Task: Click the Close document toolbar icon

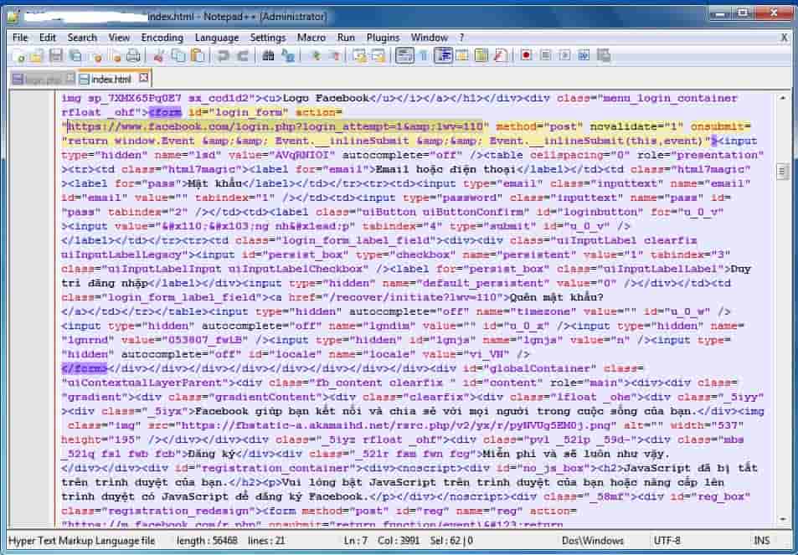Action: (x=95, y=55)
